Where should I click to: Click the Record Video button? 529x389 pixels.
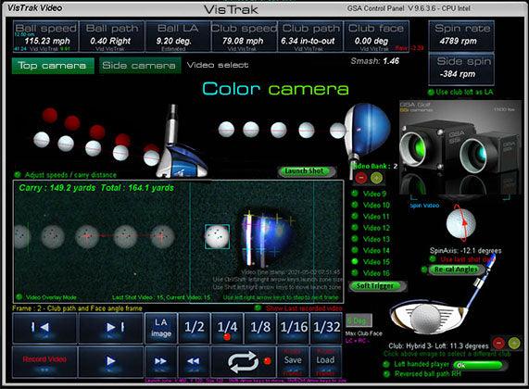click(44, 360)
